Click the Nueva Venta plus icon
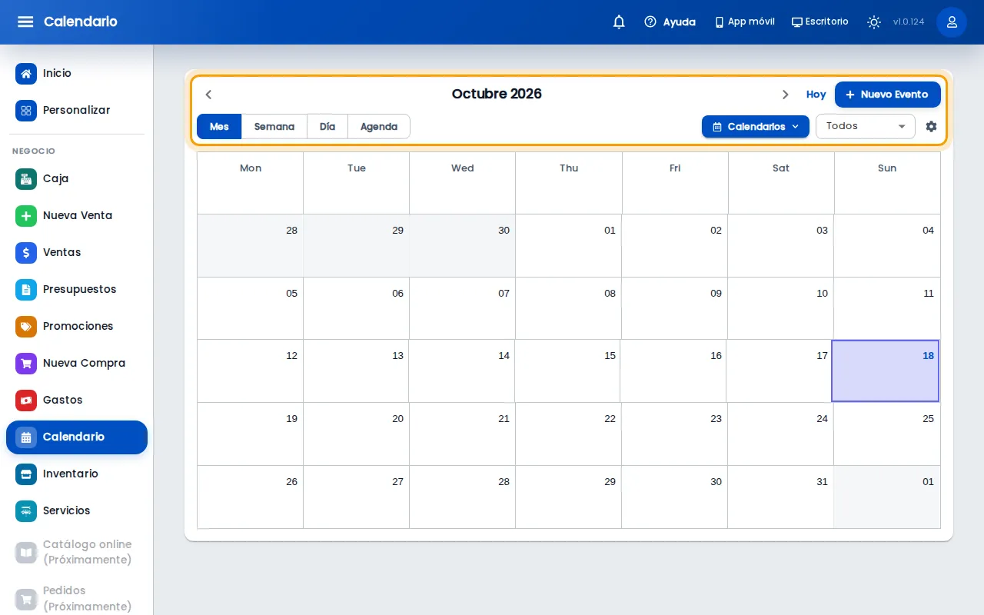The width and height of the screenshot is (984, 615). coord(26,216)
